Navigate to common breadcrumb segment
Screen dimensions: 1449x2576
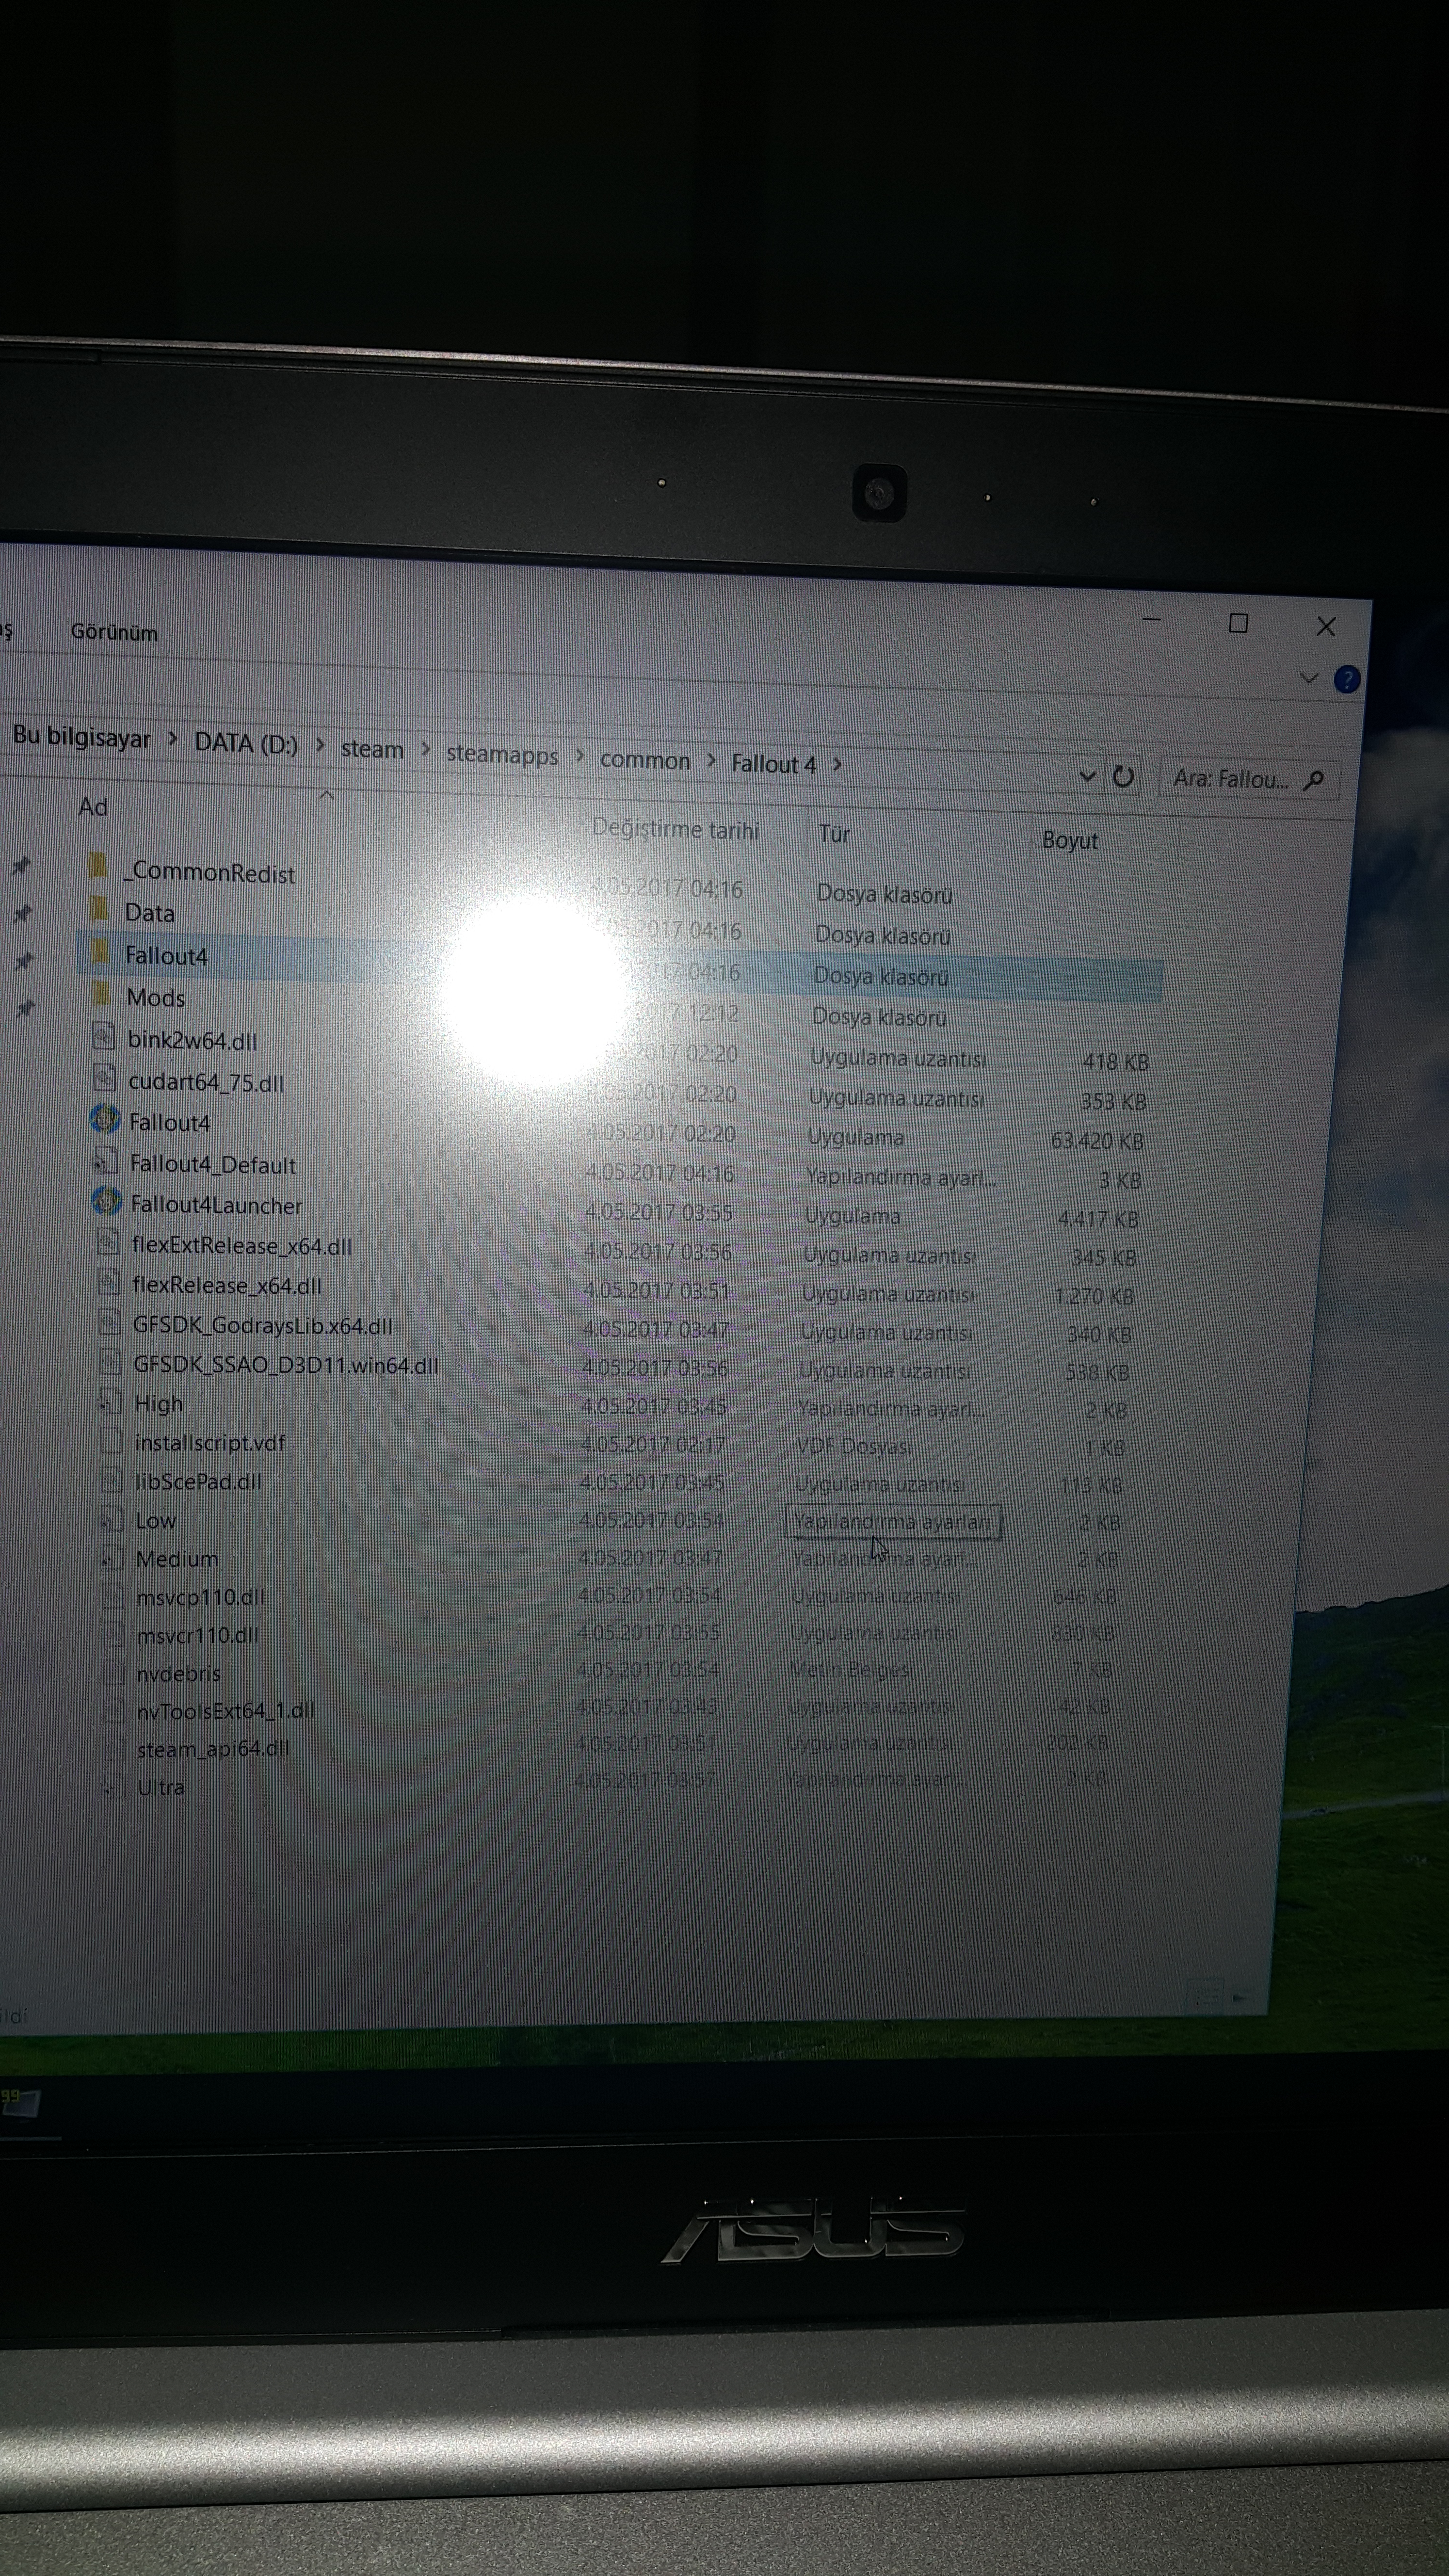click(645, 760)
